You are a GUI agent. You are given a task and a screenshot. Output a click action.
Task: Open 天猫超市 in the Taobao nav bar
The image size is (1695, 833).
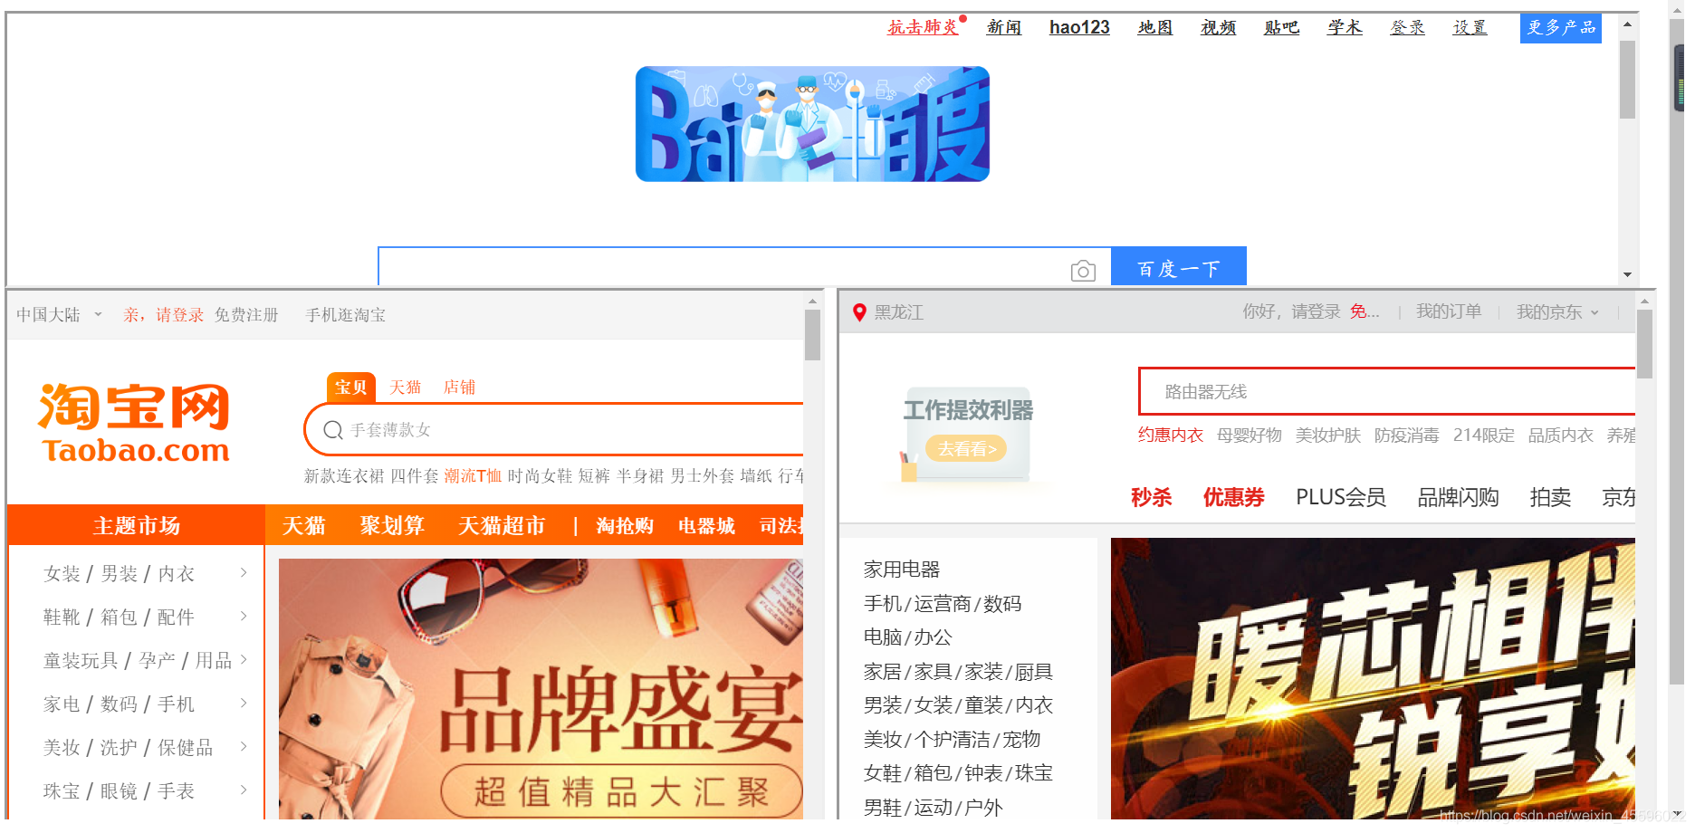click(x=502, y=525)
